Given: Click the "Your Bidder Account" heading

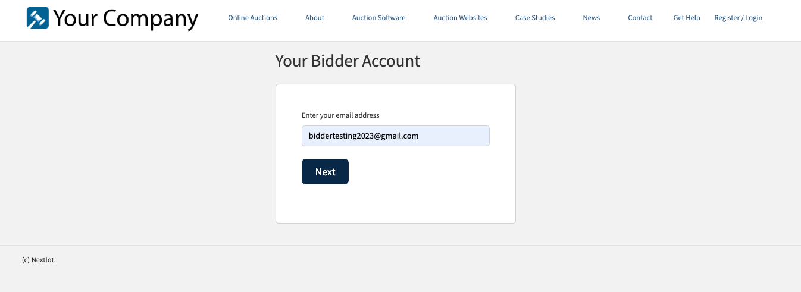Looking at the screenshot, I should [348, 61].
